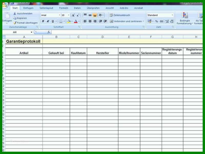The height and width of the screenshot is (154, 205).
Task: Open the Add-Ins tab
Action: 124,8
